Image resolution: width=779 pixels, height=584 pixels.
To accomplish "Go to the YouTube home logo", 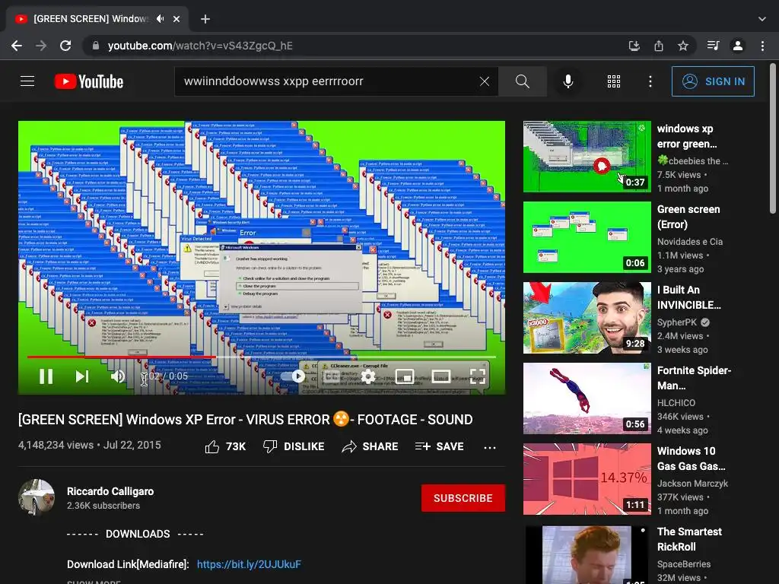I will coord(89,81).
